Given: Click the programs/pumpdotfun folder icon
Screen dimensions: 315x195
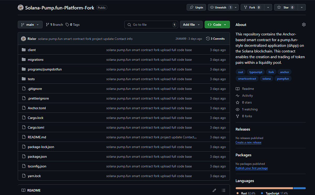Looking at the screenshot, I should click(x=24, y=69).
